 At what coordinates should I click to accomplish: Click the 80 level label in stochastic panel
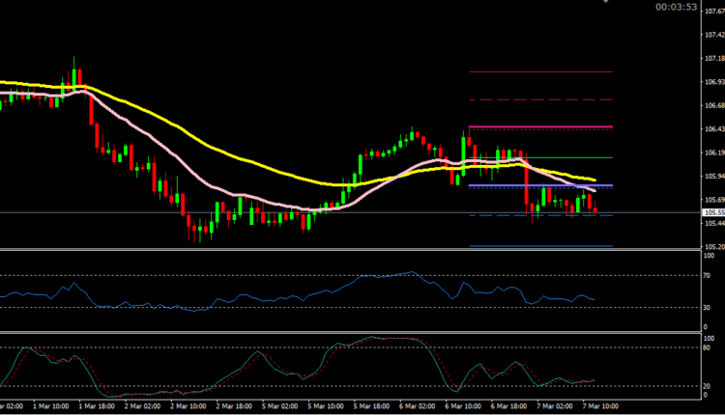point(707,347)
